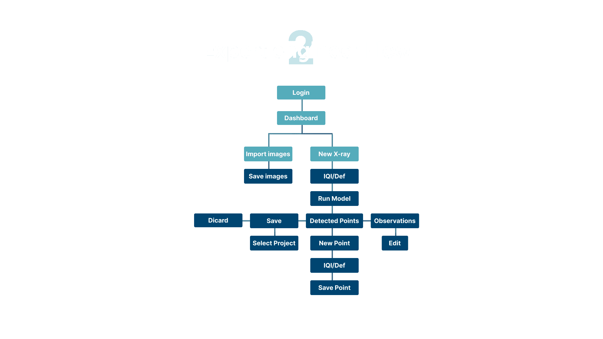The width and height of the screenshot is (603, 339).
Task: Expand the Detected Points sub-nodes
Action: click(x=334, y=221)
